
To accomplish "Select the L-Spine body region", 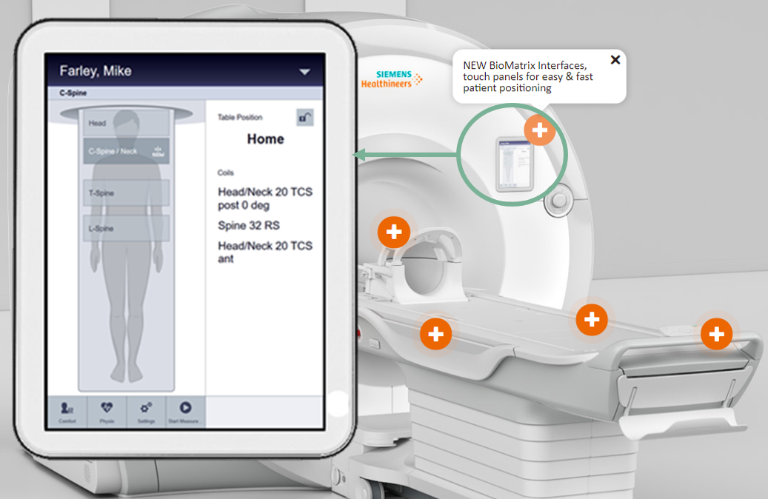I will click(x=127, y=228).
